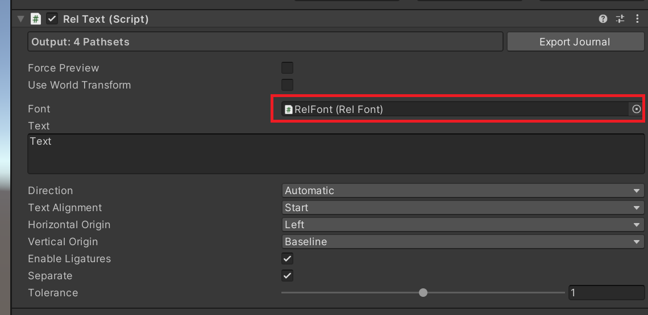The width and height of the screenshot is (648, 315).
Task: Uncheck Enable Ligatures
Action: 287,259
